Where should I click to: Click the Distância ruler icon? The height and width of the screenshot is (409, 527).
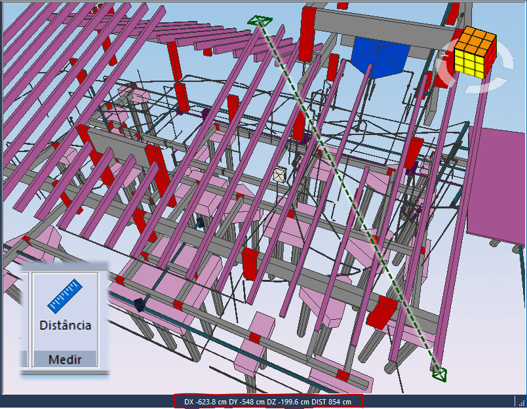pos(65,296)
